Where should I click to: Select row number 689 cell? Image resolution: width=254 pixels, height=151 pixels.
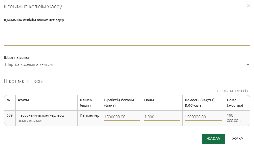(x=10, y=115)
